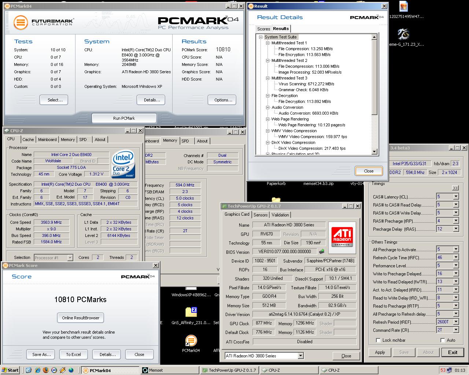Image resolution: width=469 pixels, height=375 pixels.
Task: Click the To Excel button
Action: pos(73,354)
